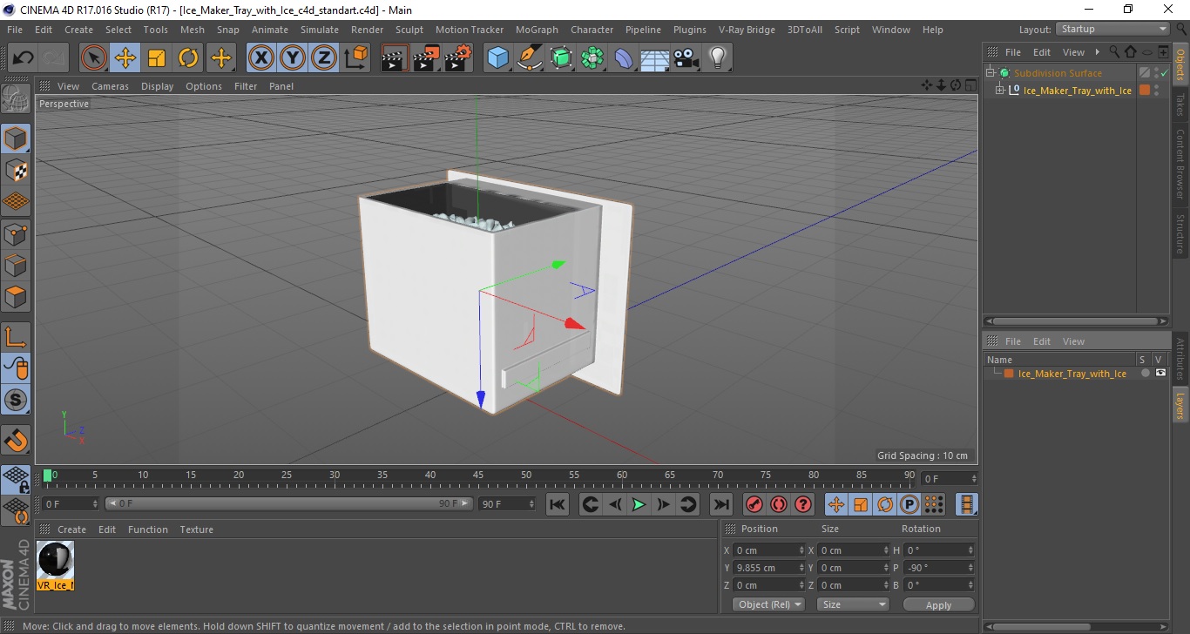This screenshot has width=1190, height=634.
Task: Open the MoGraph menu
Action: coord(537,30)
